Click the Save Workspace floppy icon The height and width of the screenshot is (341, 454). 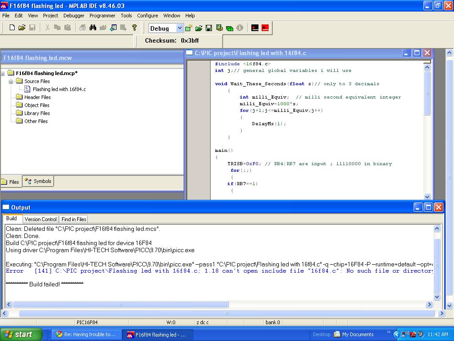click(x=209, y=28)
